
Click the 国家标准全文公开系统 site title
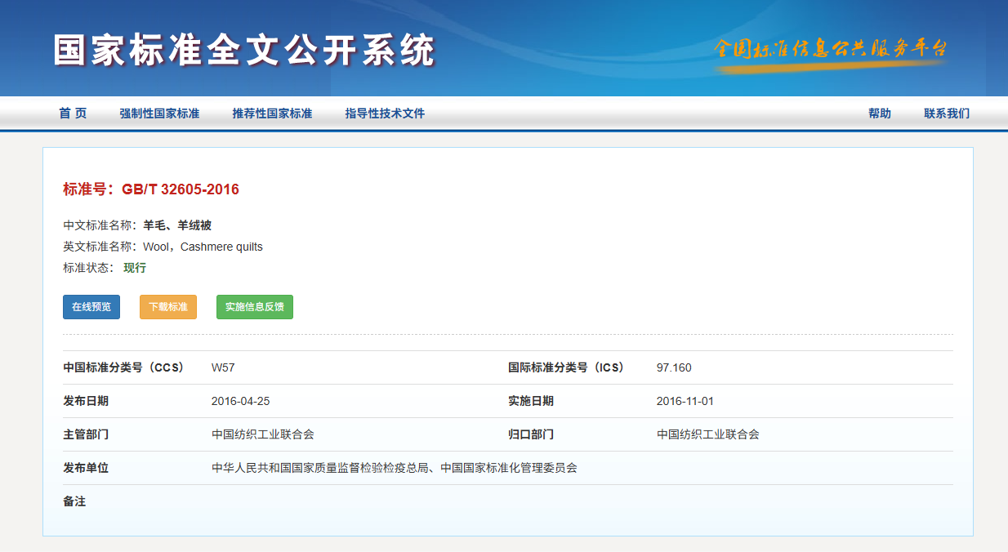[x=244, y=51]
